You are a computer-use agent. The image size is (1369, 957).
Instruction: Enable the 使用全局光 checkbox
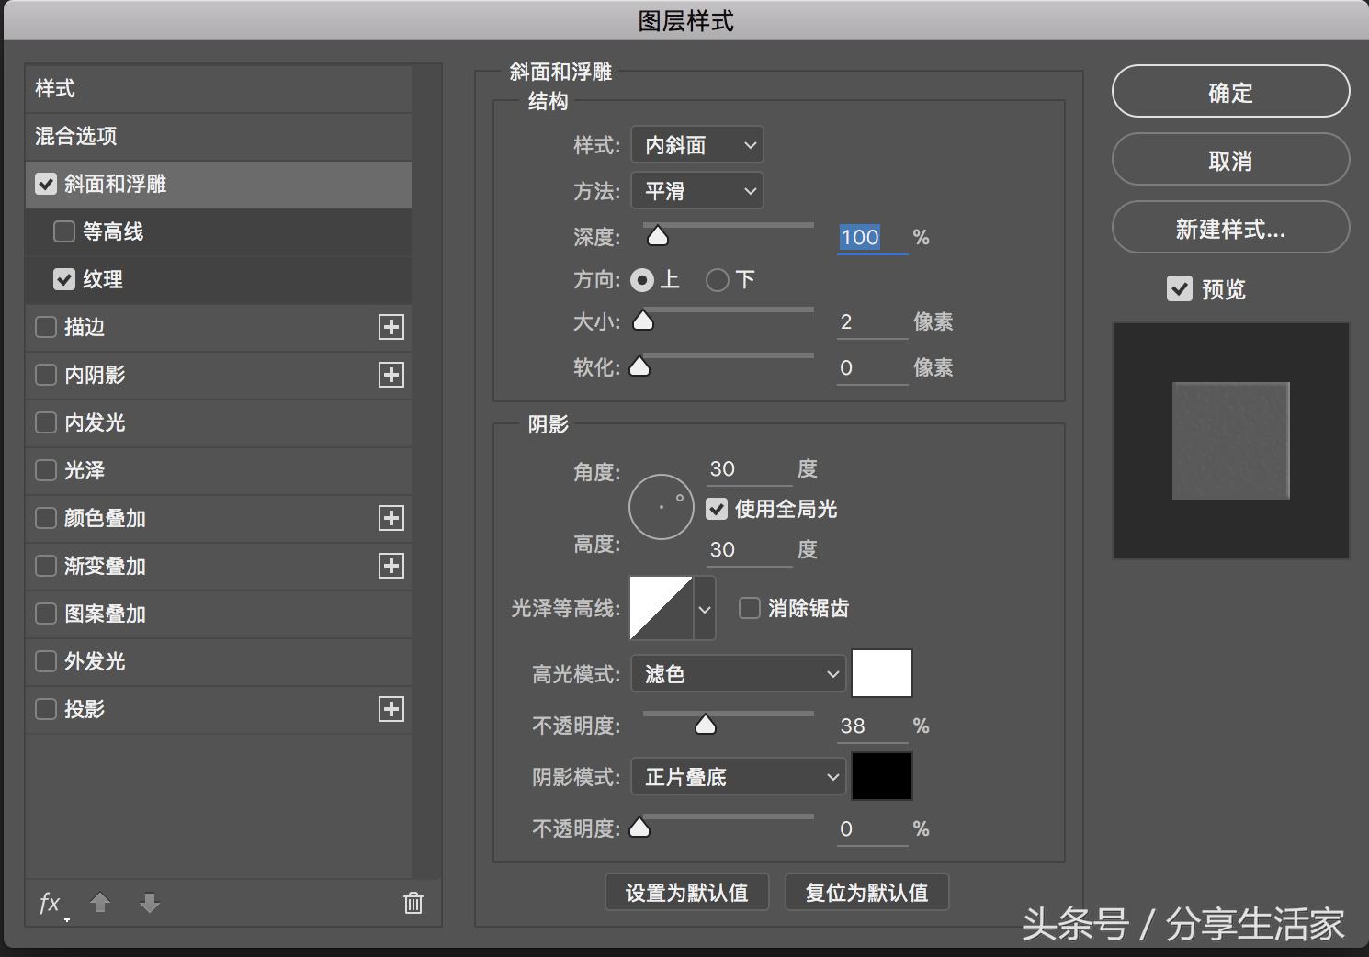click(717, 509)
